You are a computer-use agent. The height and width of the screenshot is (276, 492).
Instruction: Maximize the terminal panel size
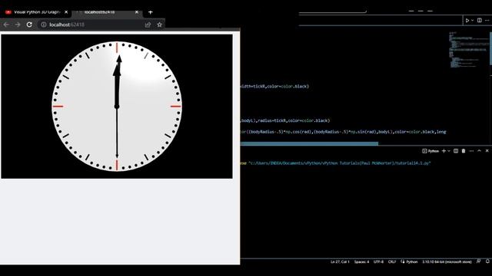(x=479, y=151)
